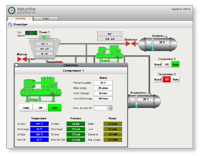Click Oil Sep pressure 172 psi value
Screen dimensions: 205x156
pyautogui.click(x=76, y=134)
